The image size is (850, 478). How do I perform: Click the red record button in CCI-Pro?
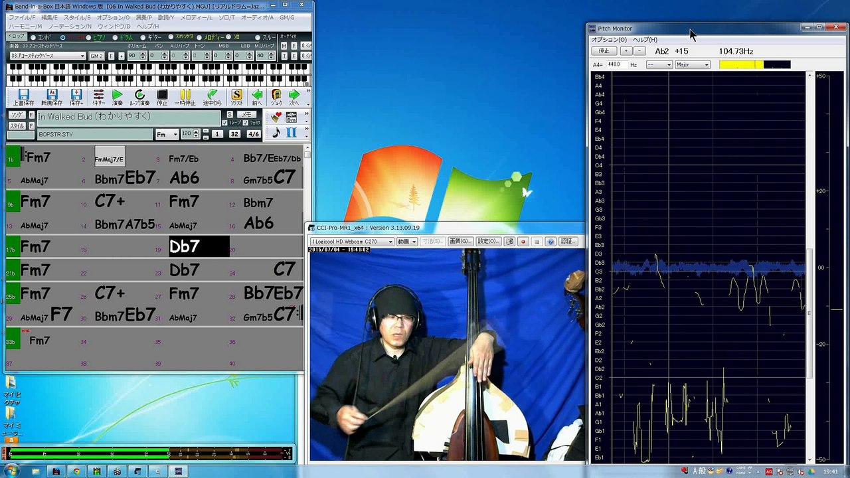point(523,242)
